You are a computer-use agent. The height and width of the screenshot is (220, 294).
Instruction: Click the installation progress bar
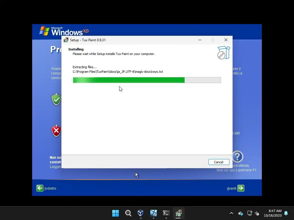pos(147,80)
